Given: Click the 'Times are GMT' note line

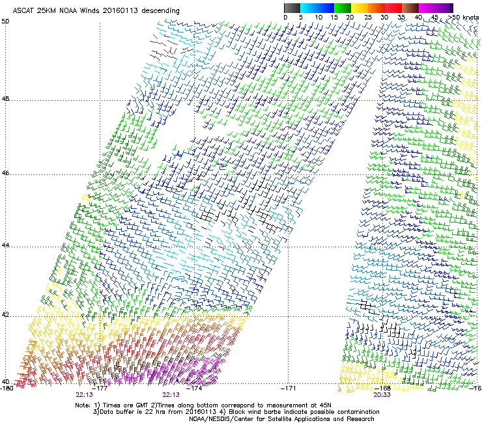Looking at the screenshot, I should tap(203, 405).
